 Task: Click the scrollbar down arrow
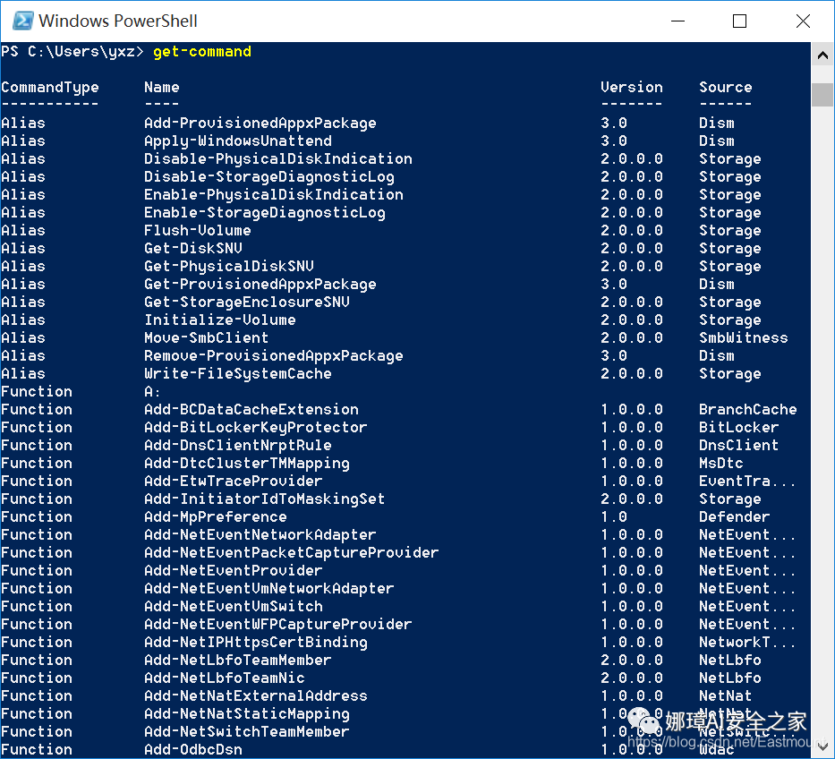point(822,747)
